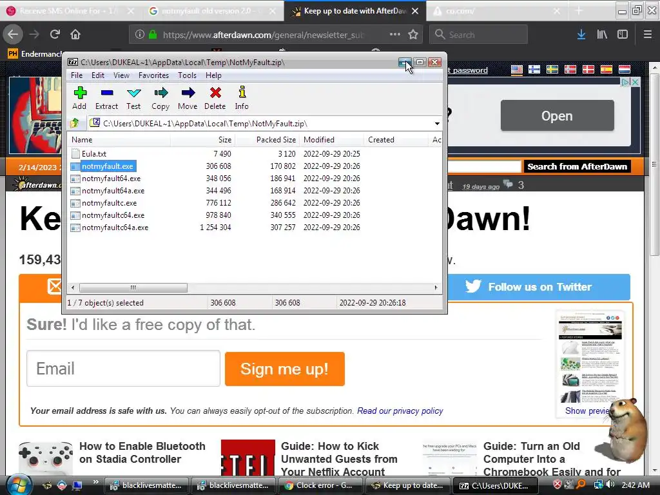Bookmark this page with the star icon
The image size is (660, 495).
(x=413, y=35)
